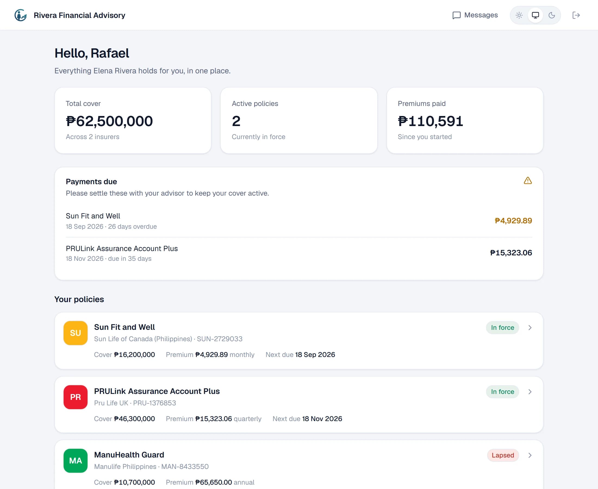Image resolution: width=598 pixels, height=489 pixels.
Task: Click ₱62,500,000 total cover amount
Action: coord(109,121)
